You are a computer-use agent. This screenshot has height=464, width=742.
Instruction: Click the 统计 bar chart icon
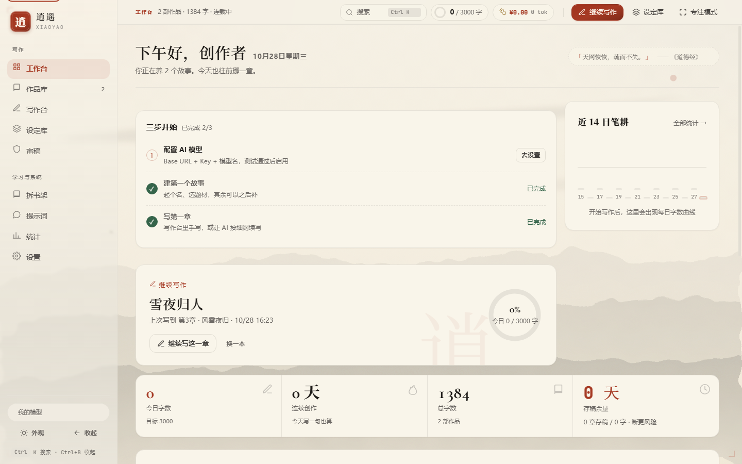[16, 236]
